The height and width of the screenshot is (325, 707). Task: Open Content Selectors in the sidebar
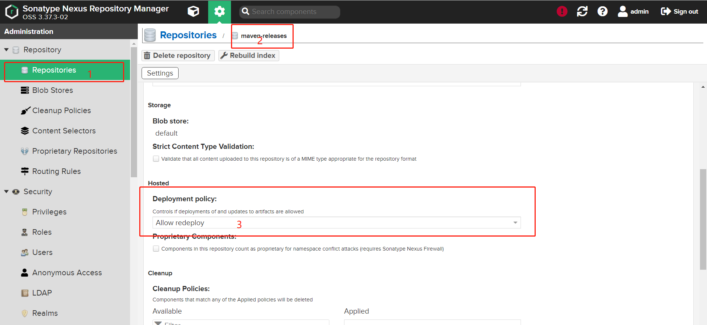[65, 131]
